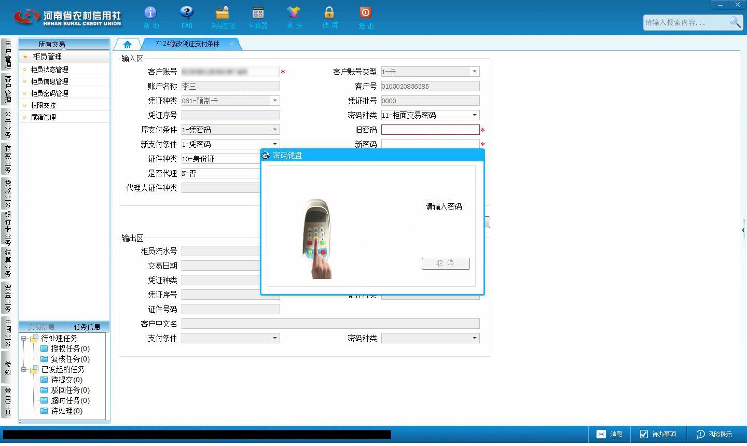This screenshot has height=446, width=747.
Task: Close the 7124修改凭证支付条件 tab
Action: click(x=231, y=44)
